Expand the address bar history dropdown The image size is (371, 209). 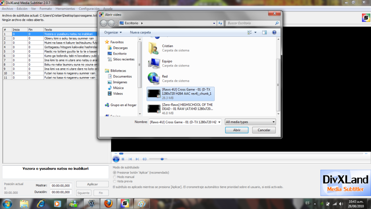coord(214,23)
